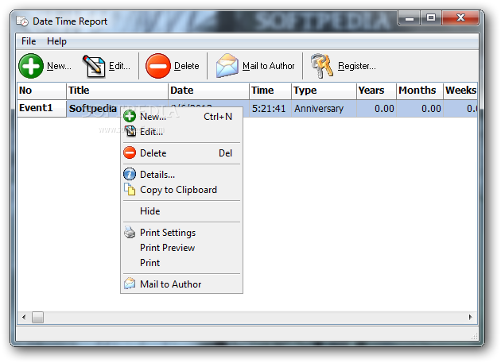The image size is (501, 363).
Task: Click the horizontal scrollbar thumb
Action: tap(37, 317)
